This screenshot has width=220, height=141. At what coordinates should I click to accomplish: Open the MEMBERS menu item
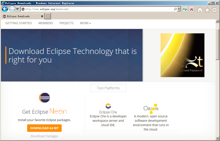point(46,23)
